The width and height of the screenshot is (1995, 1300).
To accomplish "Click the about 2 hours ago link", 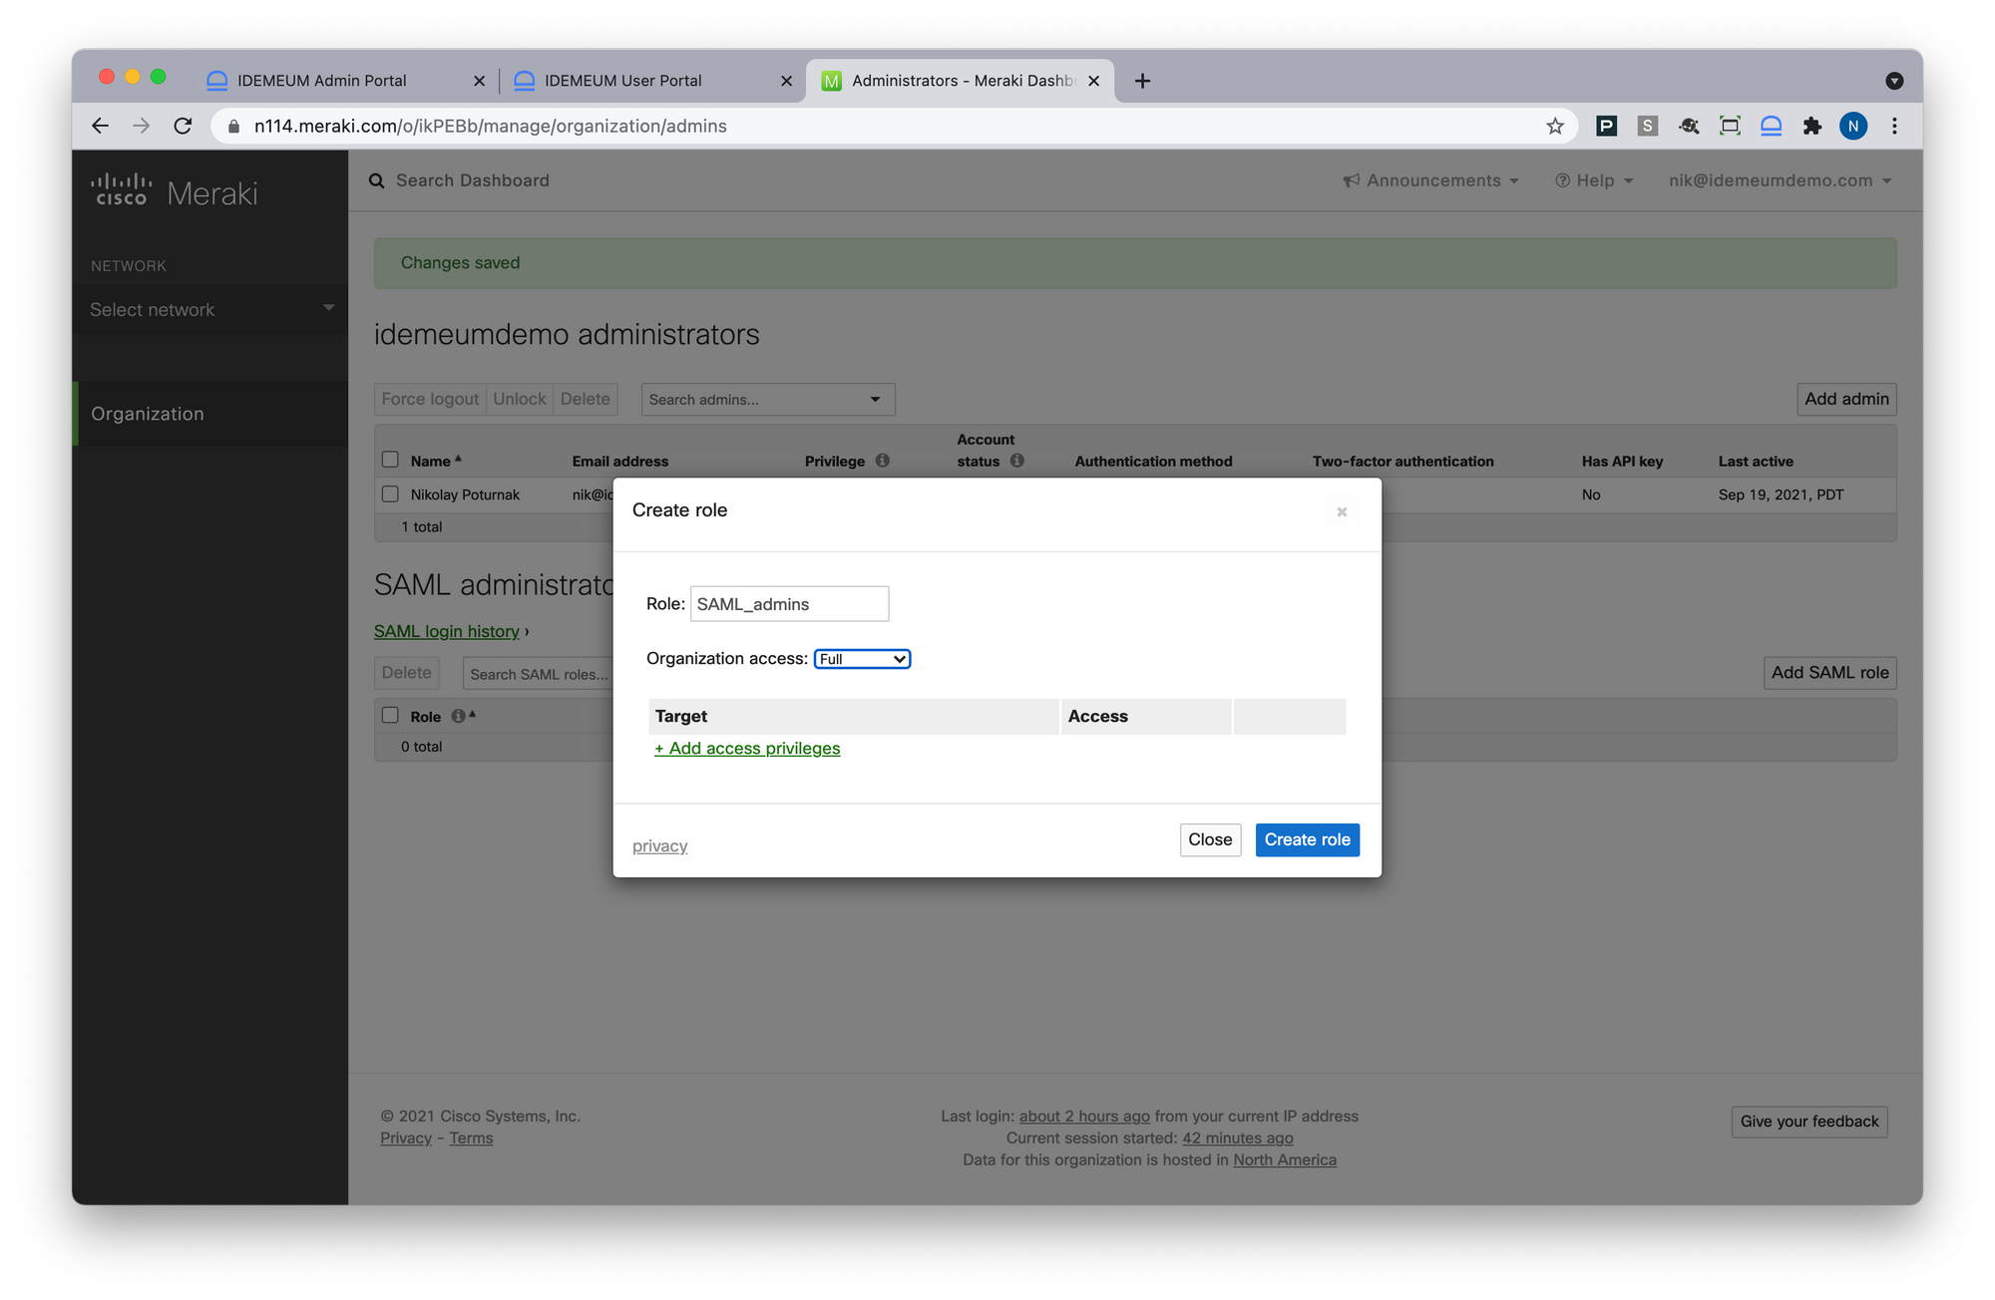I will pos(1084,1116).
